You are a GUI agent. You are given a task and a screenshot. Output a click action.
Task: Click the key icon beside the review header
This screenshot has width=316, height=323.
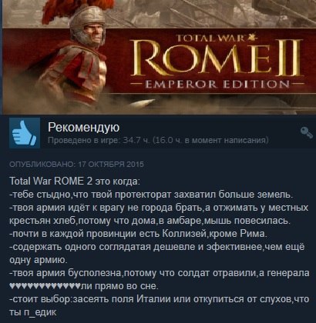307,132
